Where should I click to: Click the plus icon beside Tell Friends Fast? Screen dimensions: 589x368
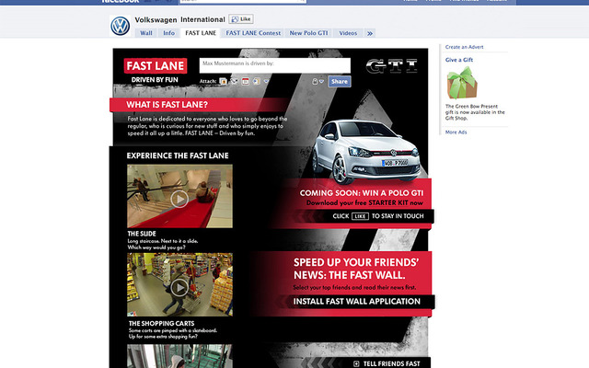click(356, 363)
